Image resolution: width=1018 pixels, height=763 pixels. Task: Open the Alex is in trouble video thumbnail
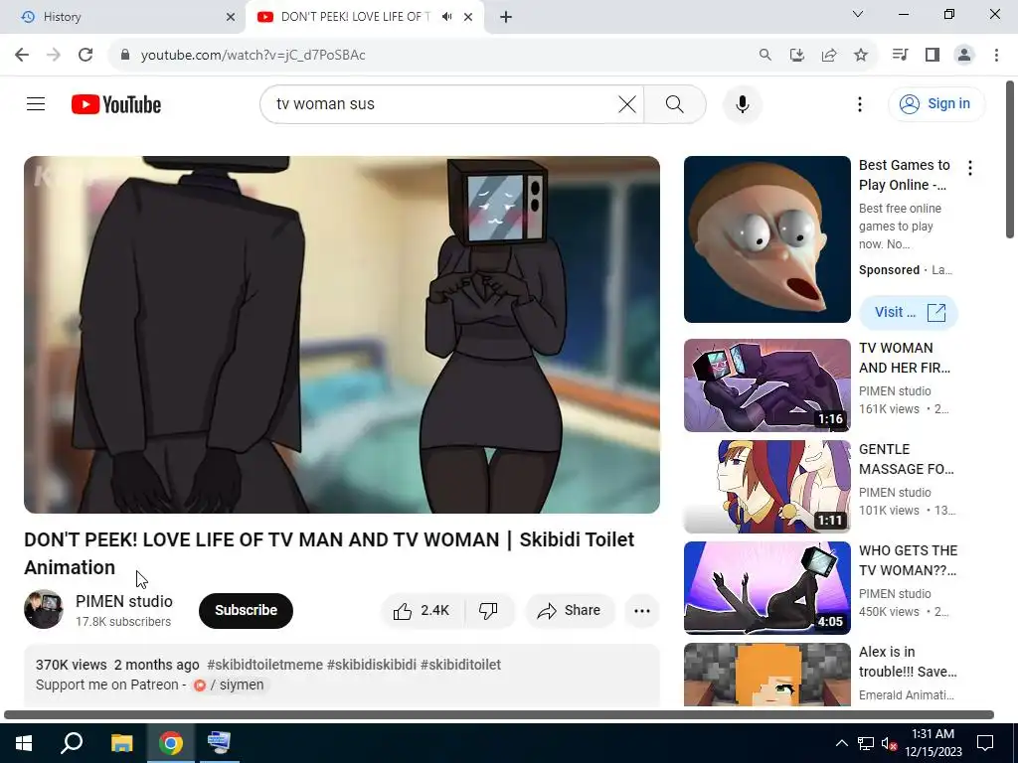(767, 675)
